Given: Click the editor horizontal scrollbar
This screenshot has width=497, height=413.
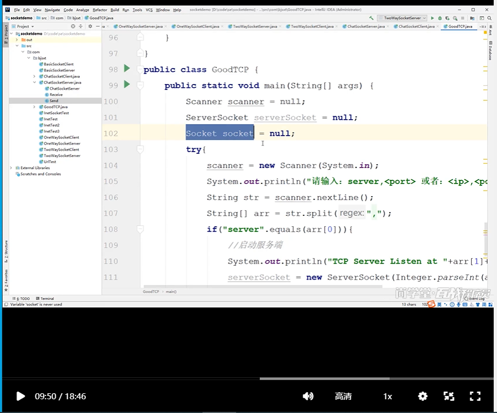Looking at the screenshot, I should click(x=263, y=286).
